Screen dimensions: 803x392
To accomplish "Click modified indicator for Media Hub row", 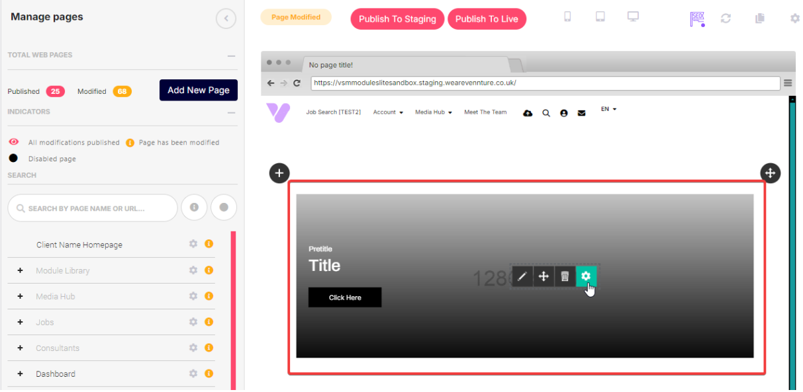I will [209, 295].
